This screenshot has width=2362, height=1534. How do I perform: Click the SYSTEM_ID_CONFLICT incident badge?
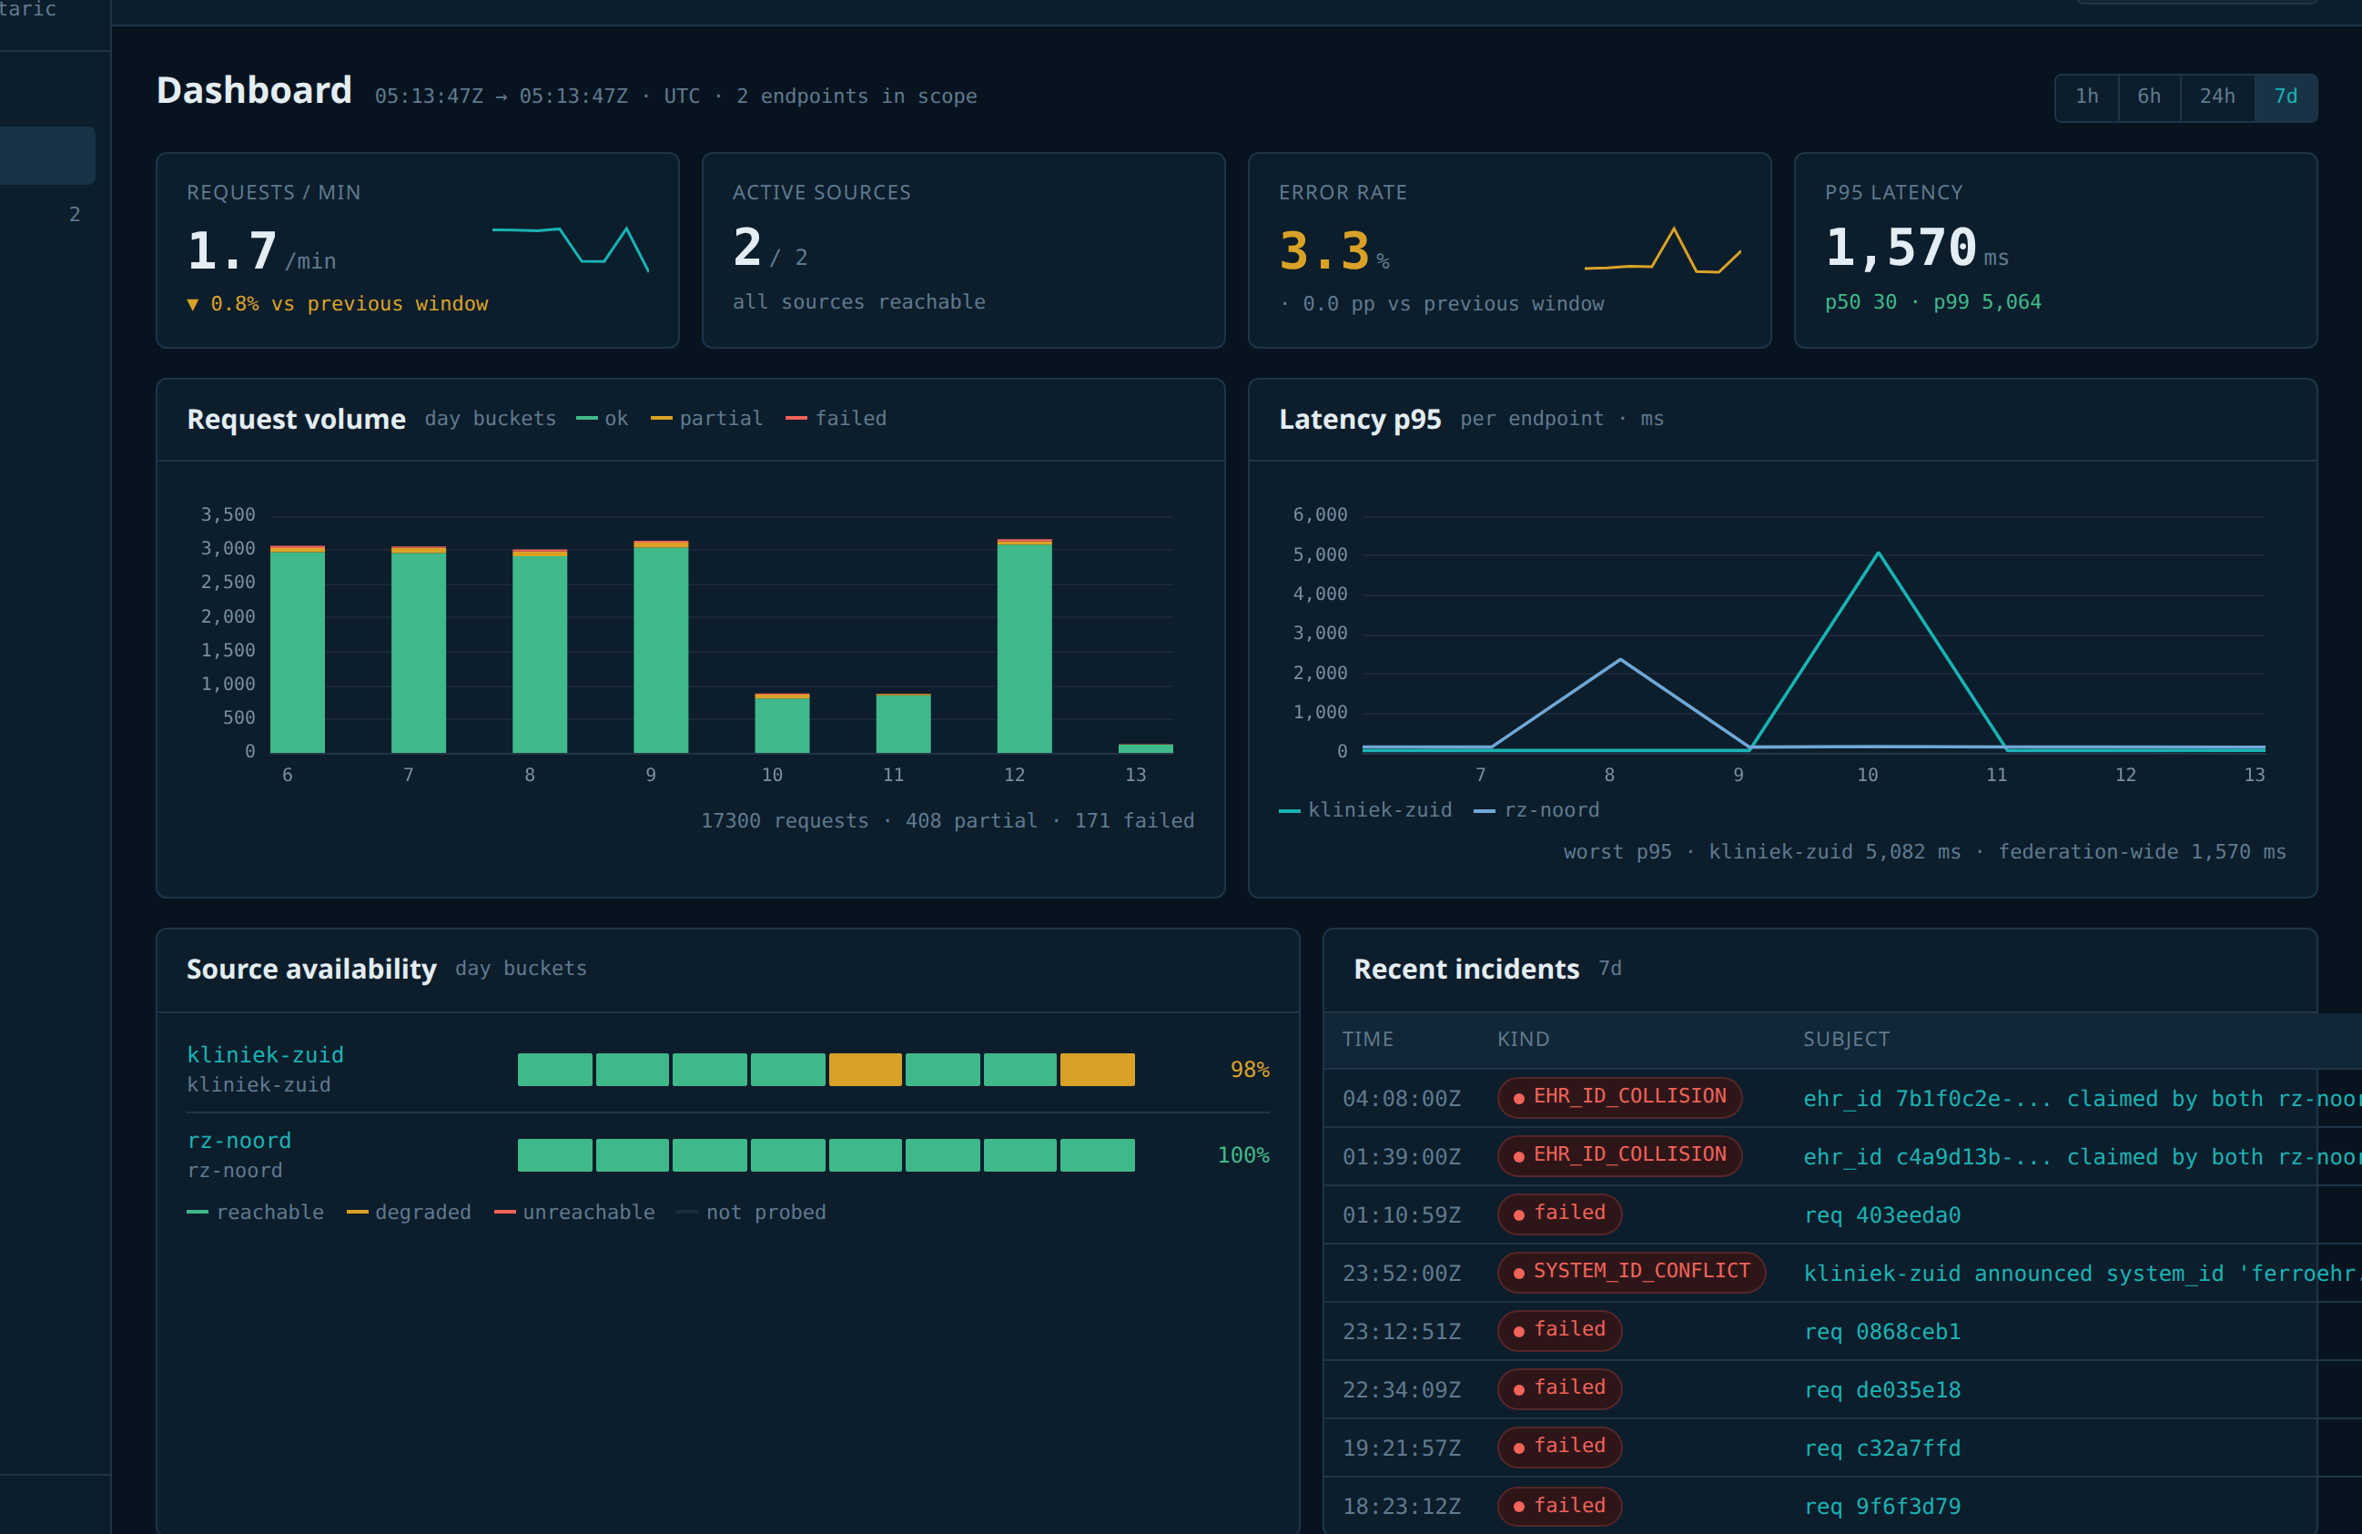[x=1630, y=1272]
